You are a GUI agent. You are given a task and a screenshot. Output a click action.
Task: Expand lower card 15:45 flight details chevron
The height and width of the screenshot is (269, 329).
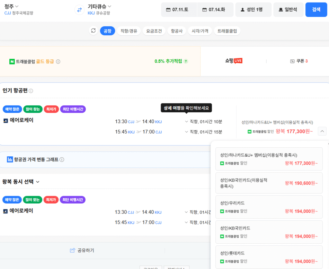pos(186,222)
